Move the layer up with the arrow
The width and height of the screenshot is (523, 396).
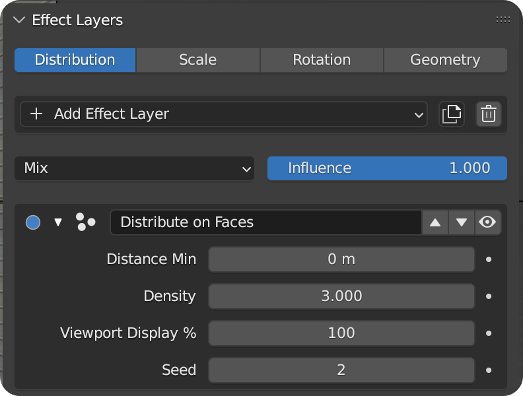pos(435,222)
